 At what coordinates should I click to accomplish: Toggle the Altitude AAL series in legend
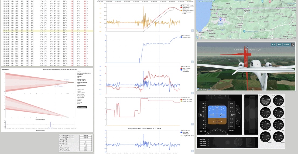tap(182, 5)
